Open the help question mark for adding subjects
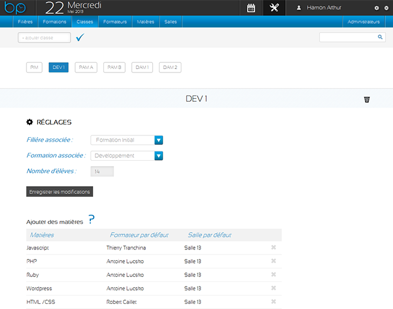This screenshot has width=393, height=309. pyautogui.click(x=92, y=220)
